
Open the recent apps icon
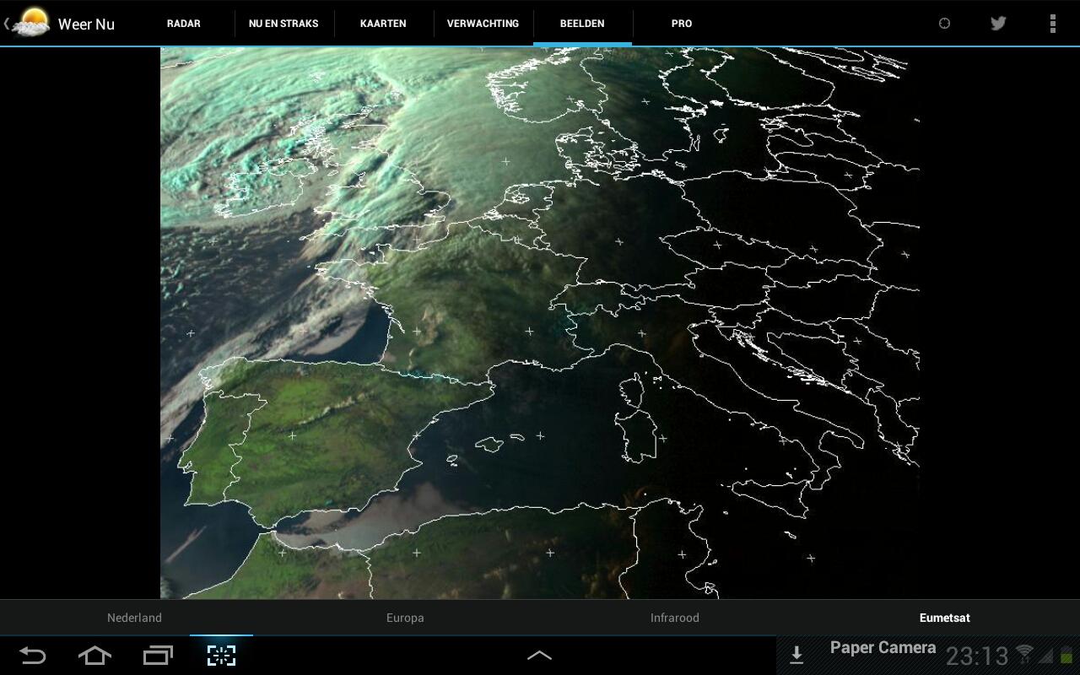point(158,656)
